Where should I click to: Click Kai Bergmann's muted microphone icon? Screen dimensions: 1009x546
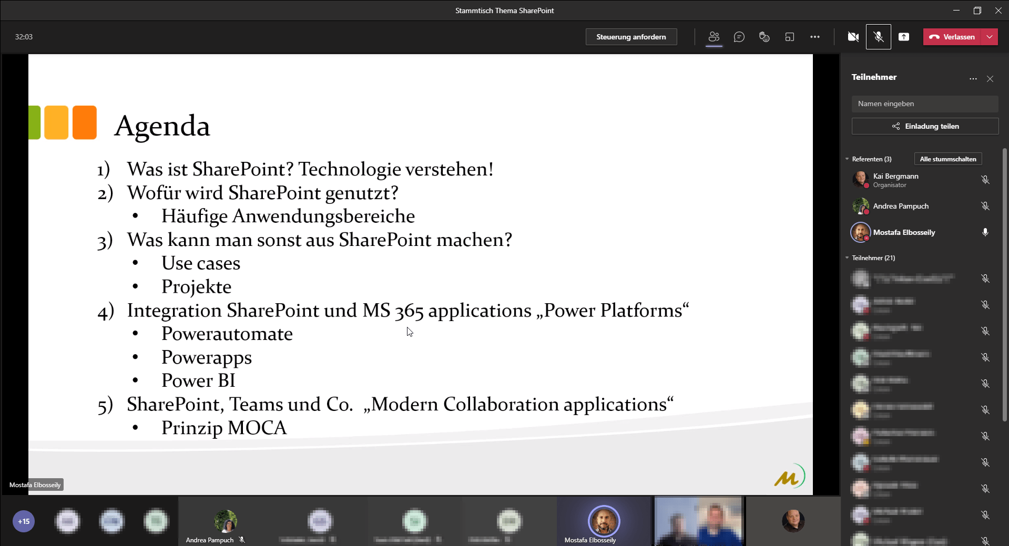tap(985, 180)
